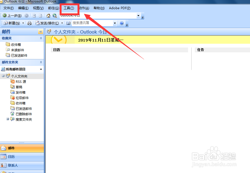Open the 前往(G) menu
Viewport: 250px width, 173px height.
point(54,8)
